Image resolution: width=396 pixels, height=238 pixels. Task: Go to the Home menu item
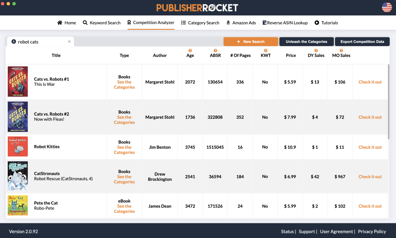point(67,23)
